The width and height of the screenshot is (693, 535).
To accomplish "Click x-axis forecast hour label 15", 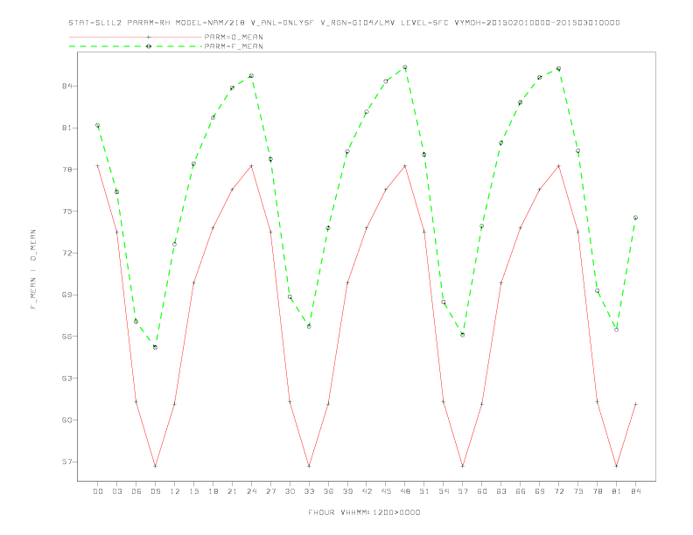I will click(x=193, y=491).
